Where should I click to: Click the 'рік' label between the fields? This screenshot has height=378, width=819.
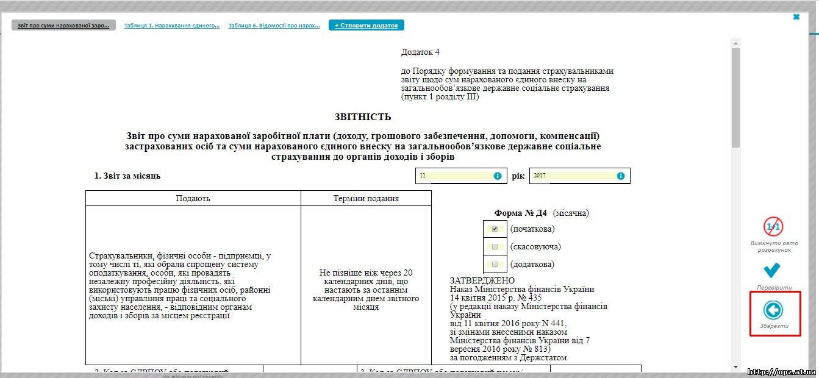pos(518,176)
